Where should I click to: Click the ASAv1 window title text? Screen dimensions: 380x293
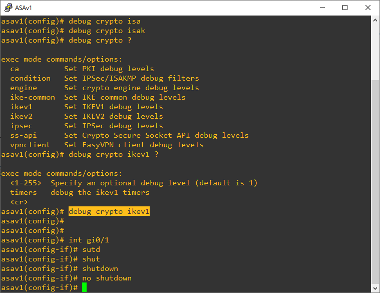coord(23,8)
